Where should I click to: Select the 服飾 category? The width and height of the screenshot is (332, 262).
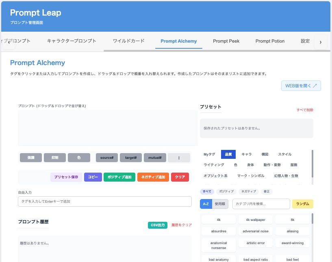point(294,165)
